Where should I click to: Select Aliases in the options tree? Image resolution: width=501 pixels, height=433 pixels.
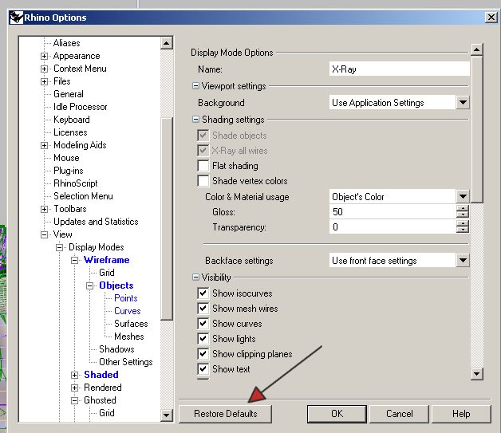point(66,43)
